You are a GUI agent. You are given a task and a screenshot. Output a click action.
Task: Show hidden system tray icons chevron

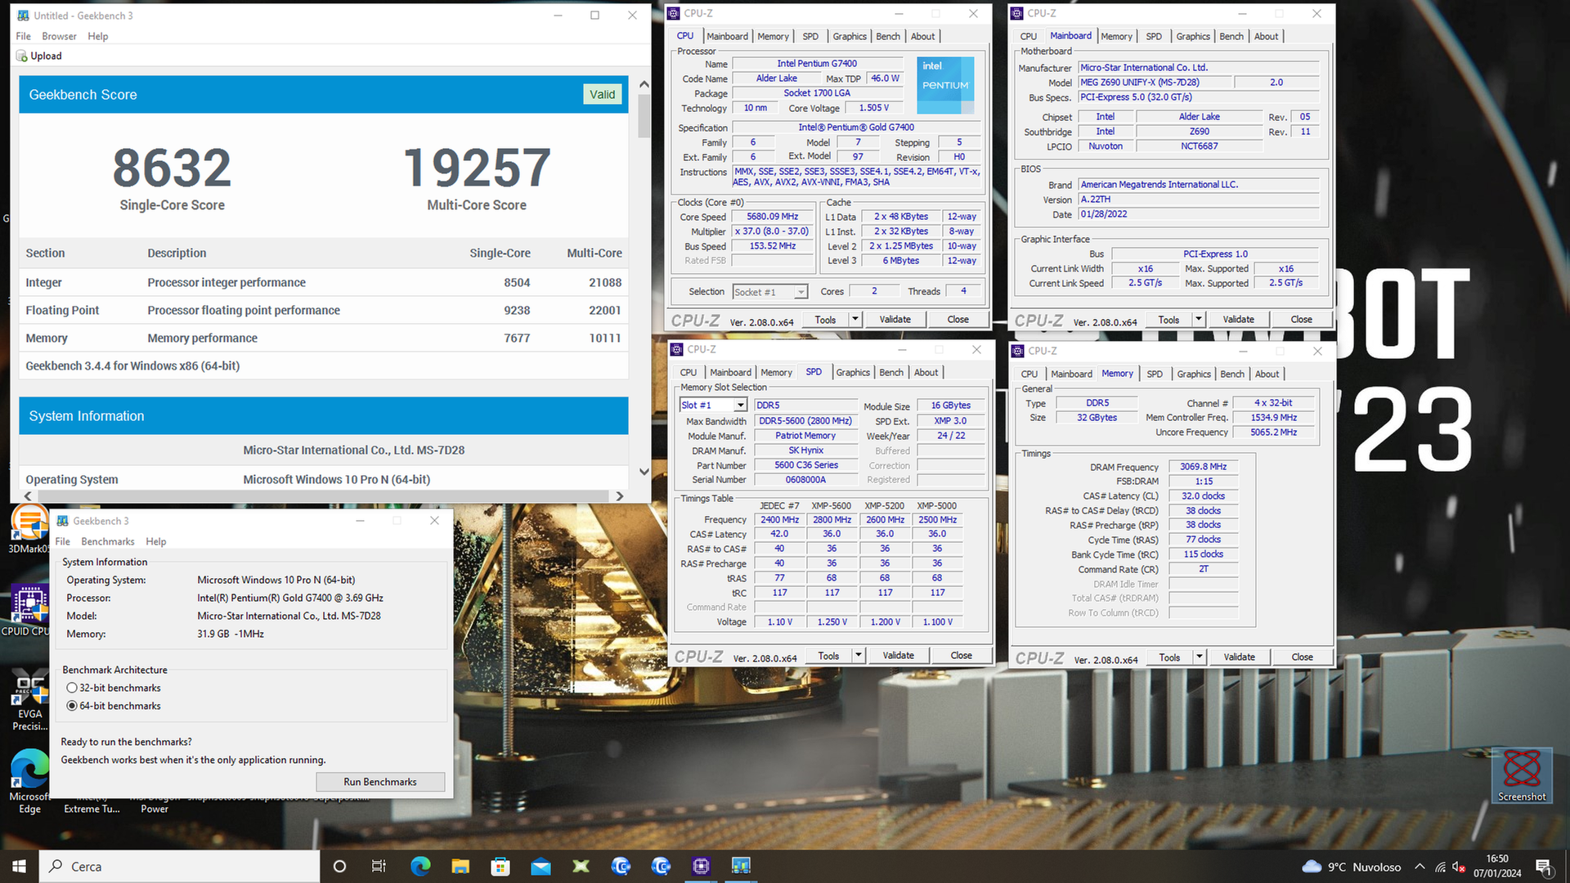point(1420,867)
